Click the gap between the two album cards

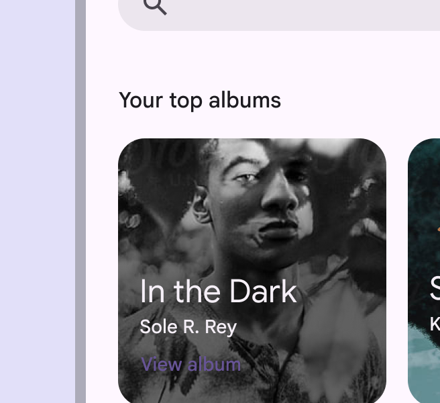coord(397,269)
